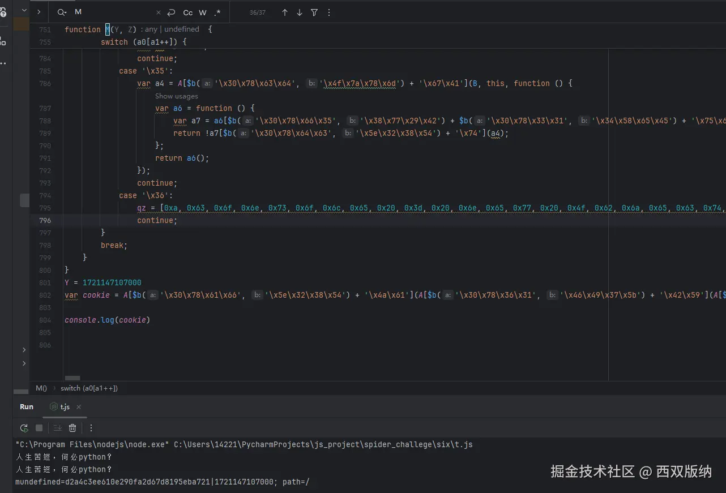Screen dimensions: 726x493
Task: Rerun t.js with the rerun icon
Action: click(x=24, y=428)
